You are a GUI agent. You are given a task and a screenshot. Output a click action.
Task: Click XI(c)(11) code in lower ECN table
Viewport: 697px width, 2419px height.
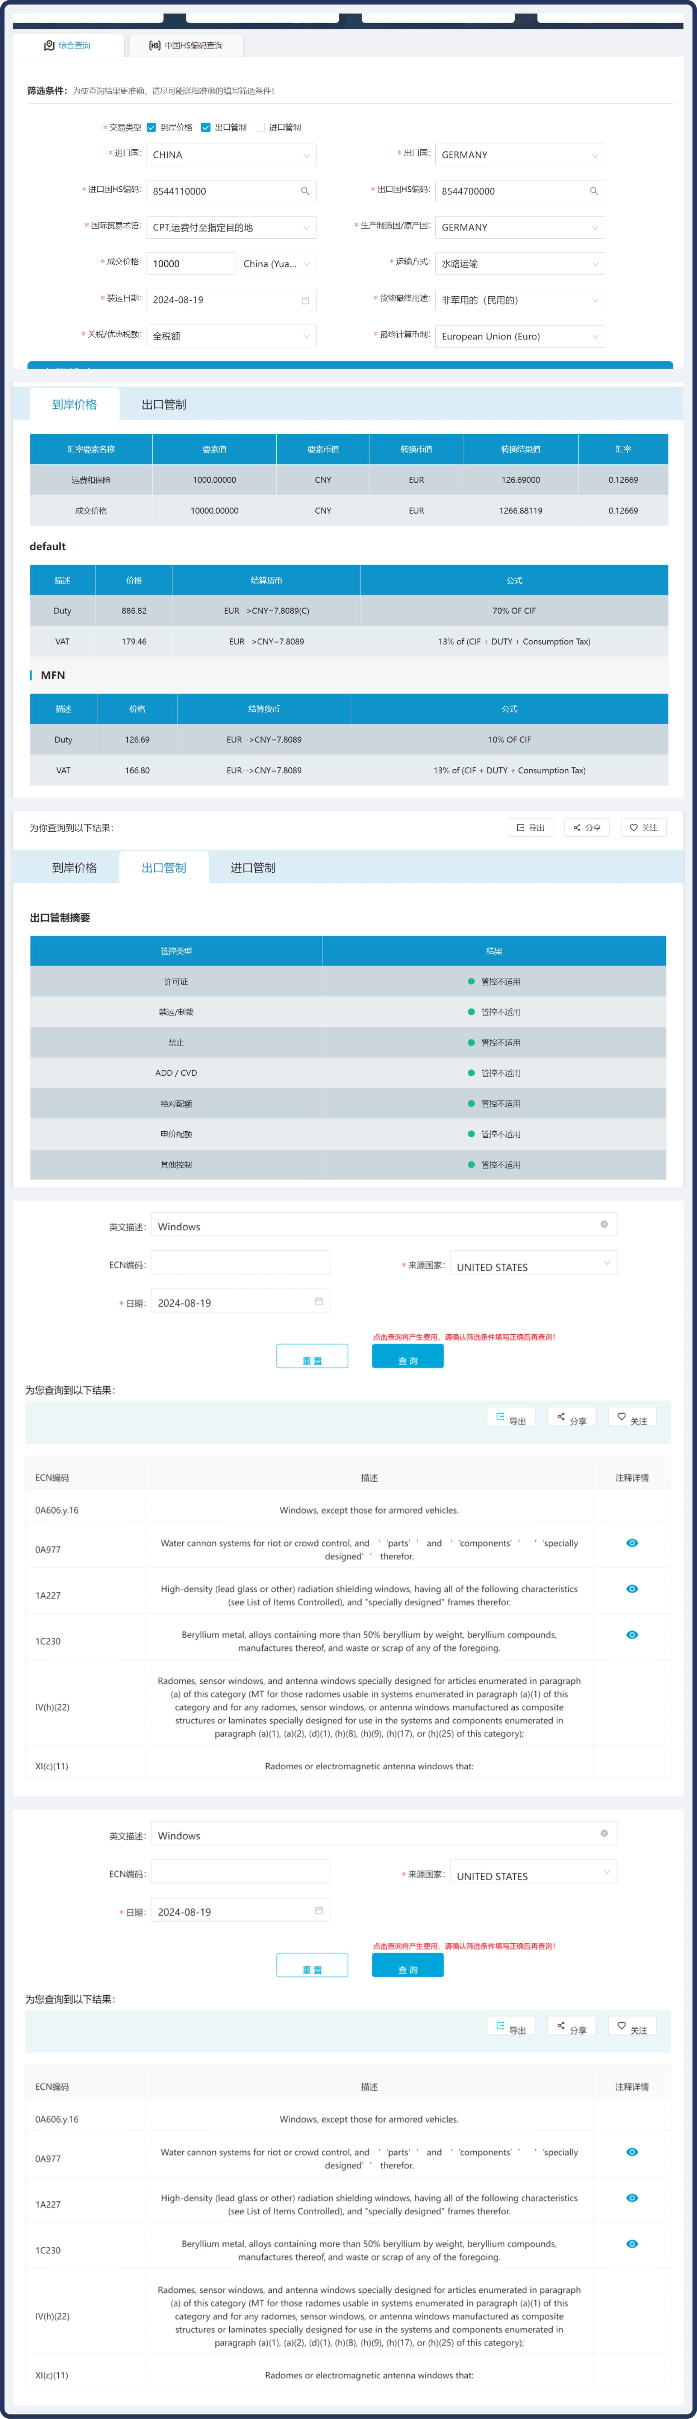click(x=52, y=2375)
